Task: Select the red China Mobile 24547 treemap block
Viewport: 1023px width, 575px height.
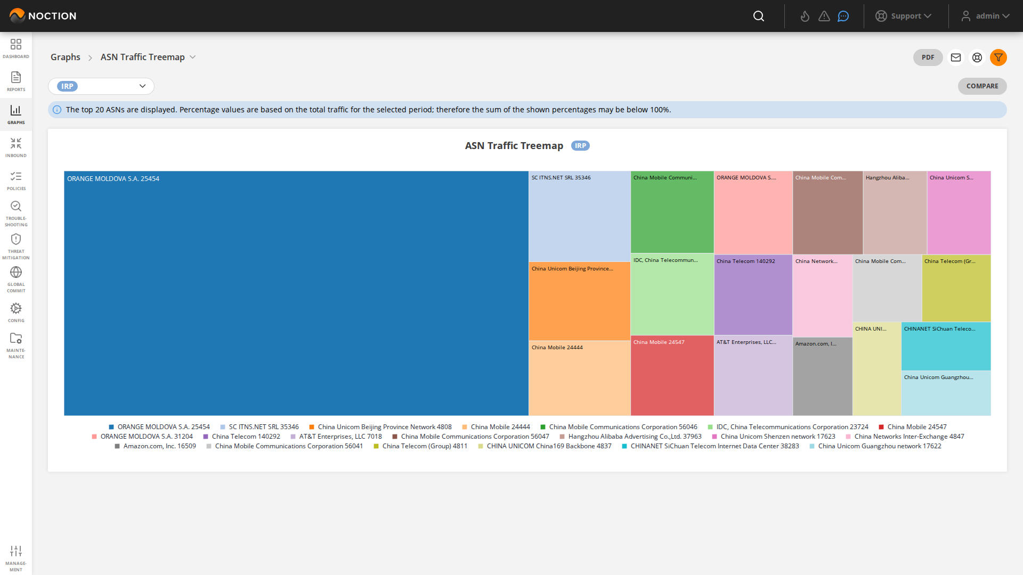Action: 672,376
